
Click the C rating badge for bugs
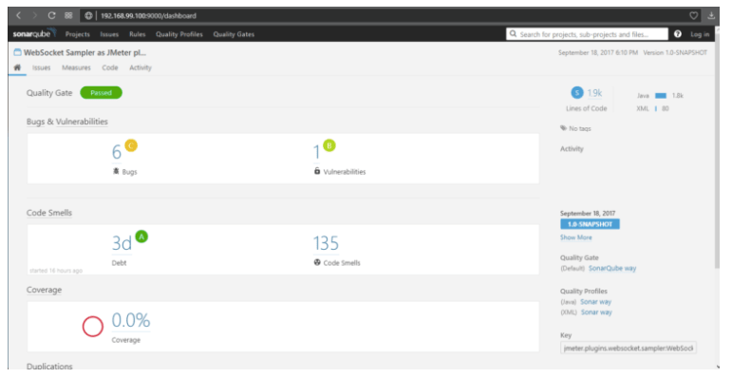click(x=131, y=145)
